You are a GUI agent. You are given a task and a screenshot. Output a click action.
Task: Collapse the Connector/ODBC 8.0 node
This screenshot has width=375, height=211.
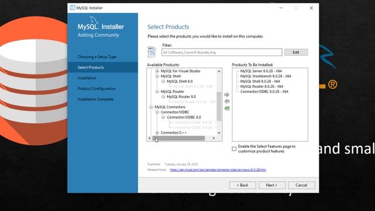click(x=163, y=117)
